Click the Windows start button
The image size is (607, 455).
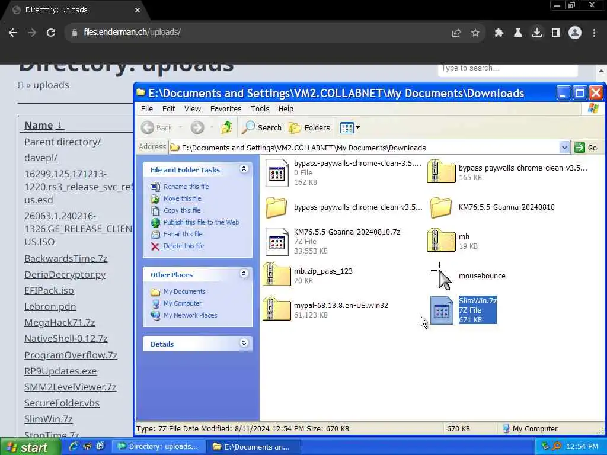30,447
